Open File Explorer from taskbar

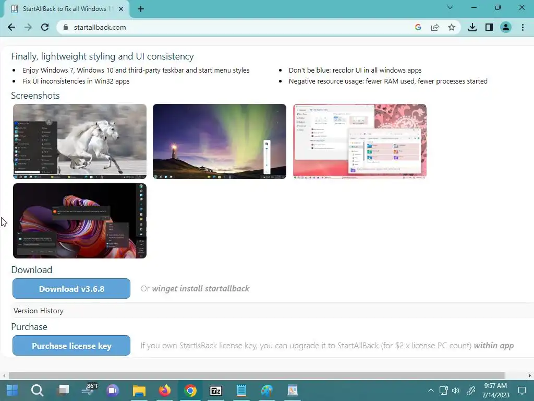139,391
